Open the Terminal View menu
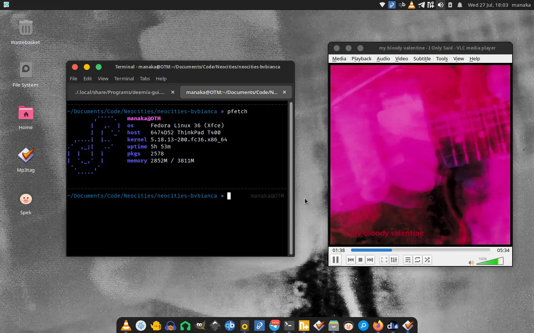This screenshot has width=534, height=333. (x=103, y=78)
